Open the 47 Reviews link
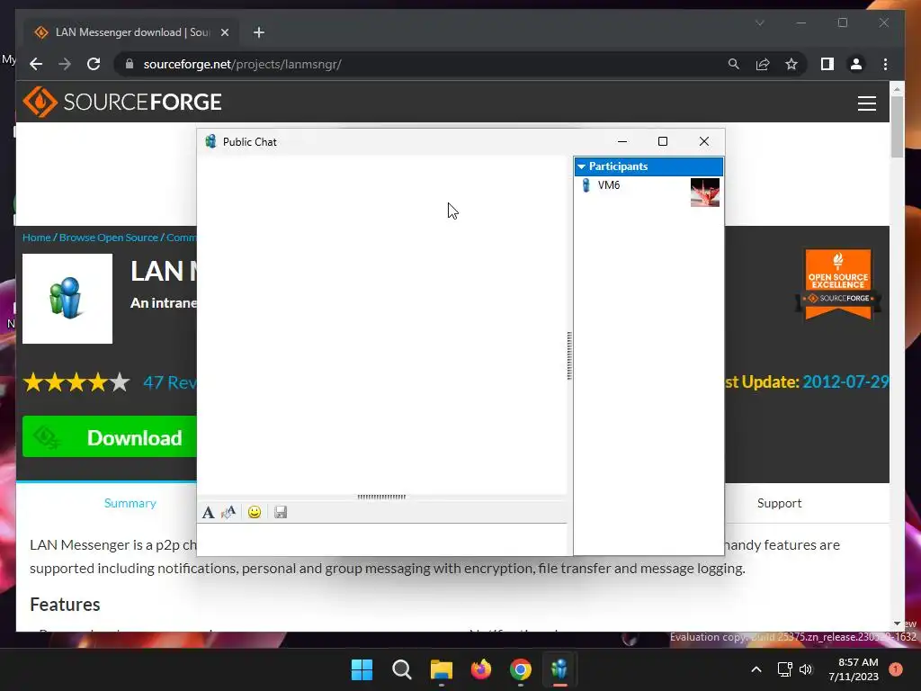 coord(170,382)
